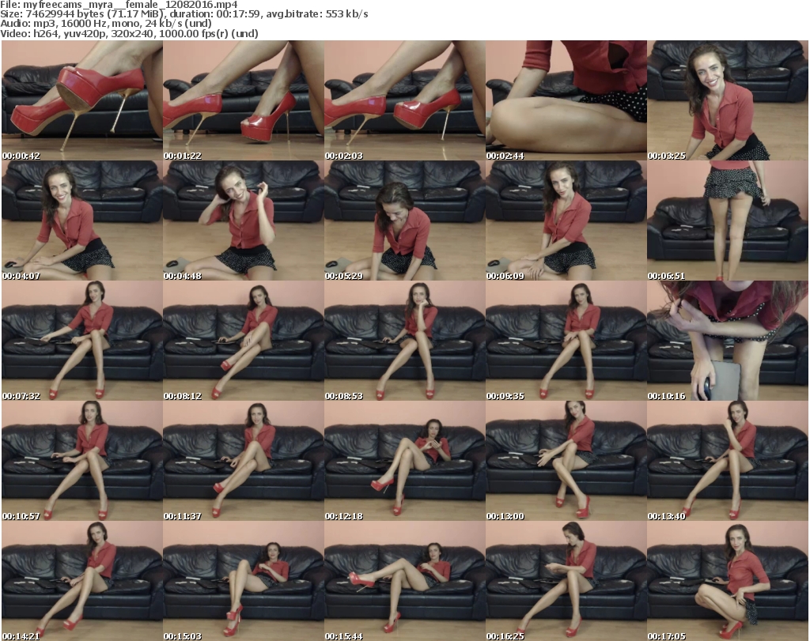Viewport: 810px width, 641px height.
Task: Click the still frame labeled 00:13:00
Action: tap(566, 461)
